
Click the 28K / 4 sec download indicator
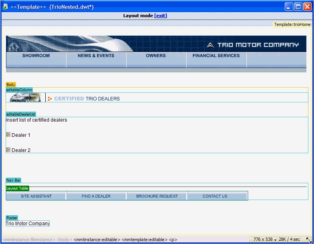(x=289, y=239)
